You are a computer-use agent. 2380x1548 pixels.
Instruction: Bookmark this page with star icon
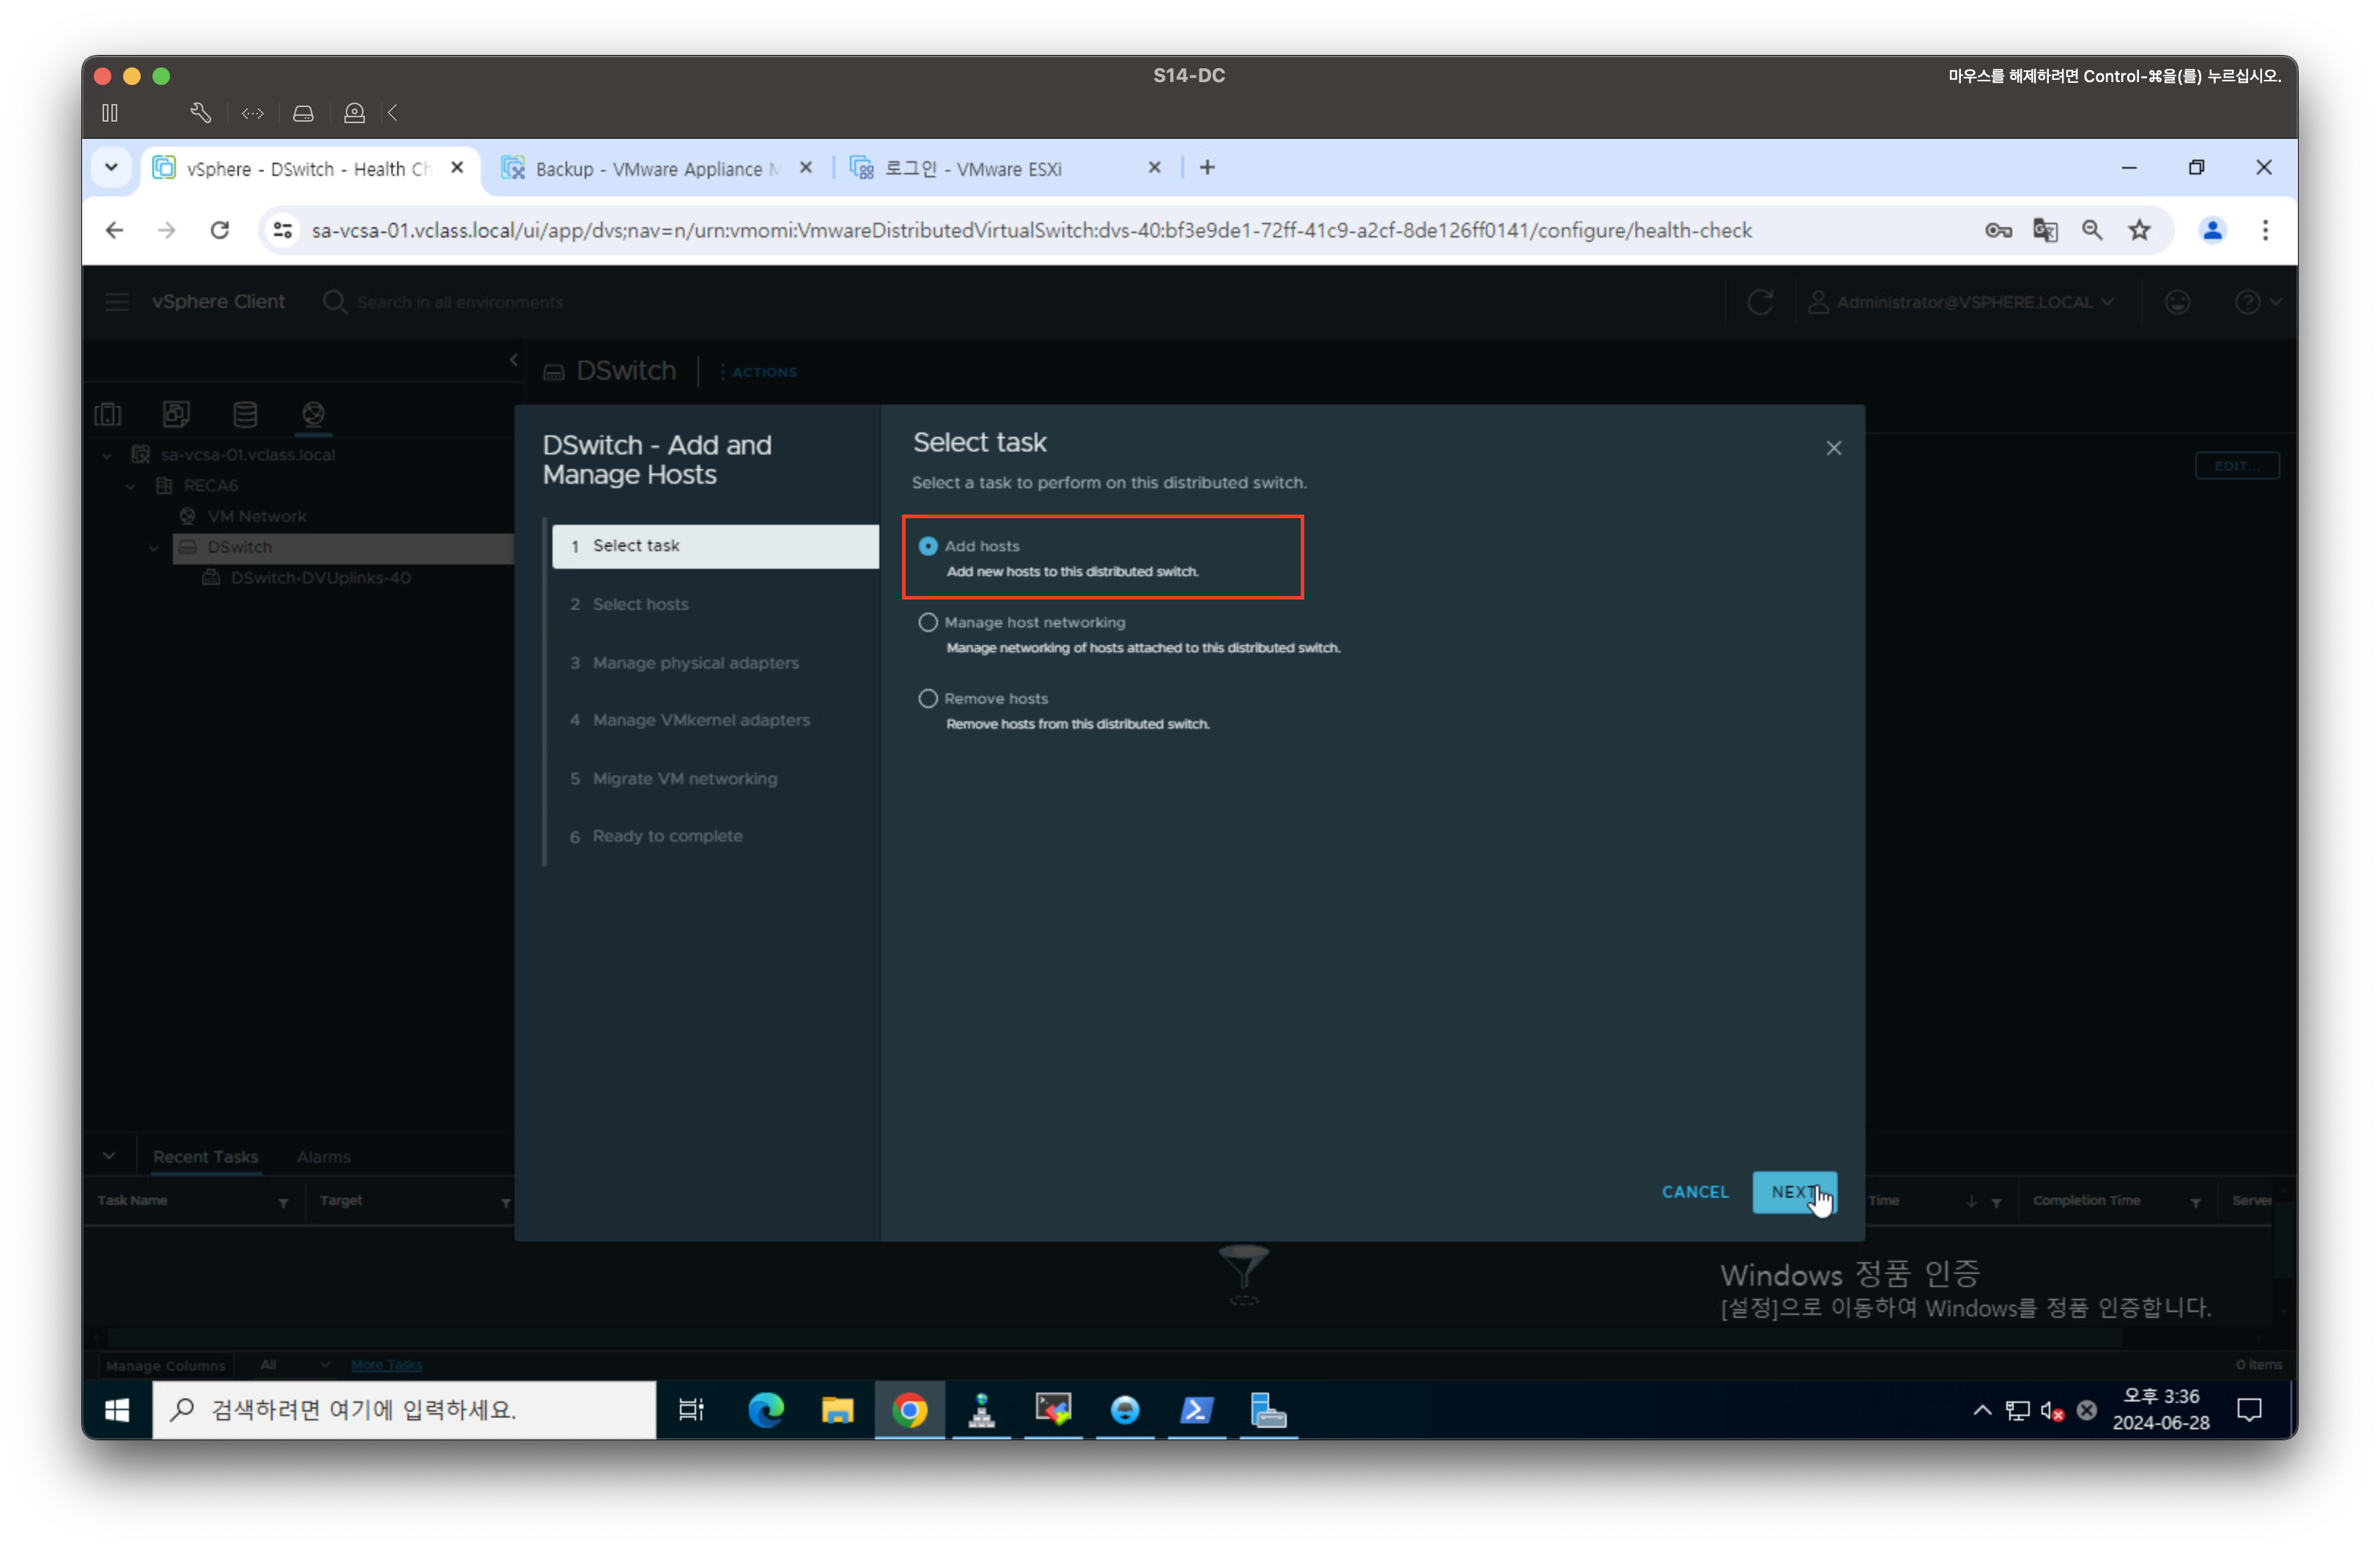pos(2139,231)
